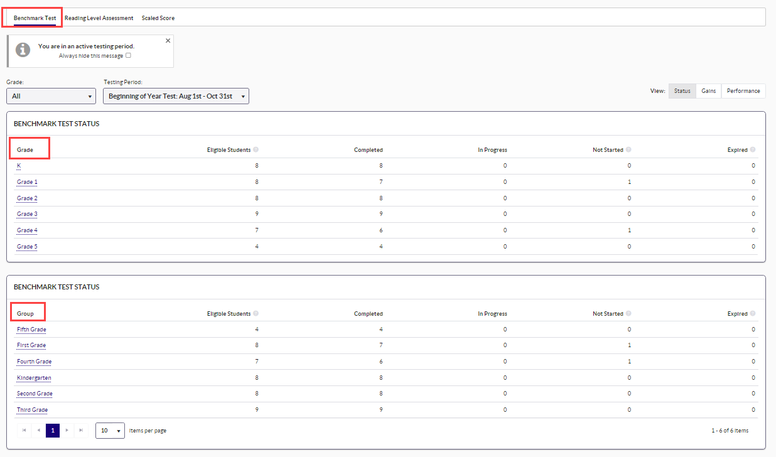Open the Grade 3 link

tap(27, 214)
